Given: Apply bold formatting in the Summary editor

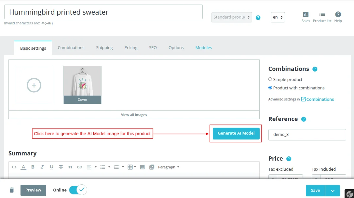Looking at the screenshot, I should coord(33,167).
